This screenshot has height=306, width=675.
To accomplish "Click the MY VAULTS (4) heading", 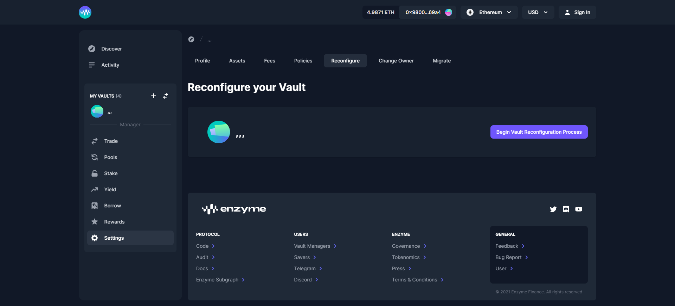I will pos(106,96).
